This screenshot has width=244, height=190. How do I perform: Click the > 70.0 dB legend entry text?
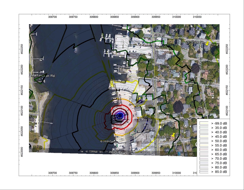219,159
